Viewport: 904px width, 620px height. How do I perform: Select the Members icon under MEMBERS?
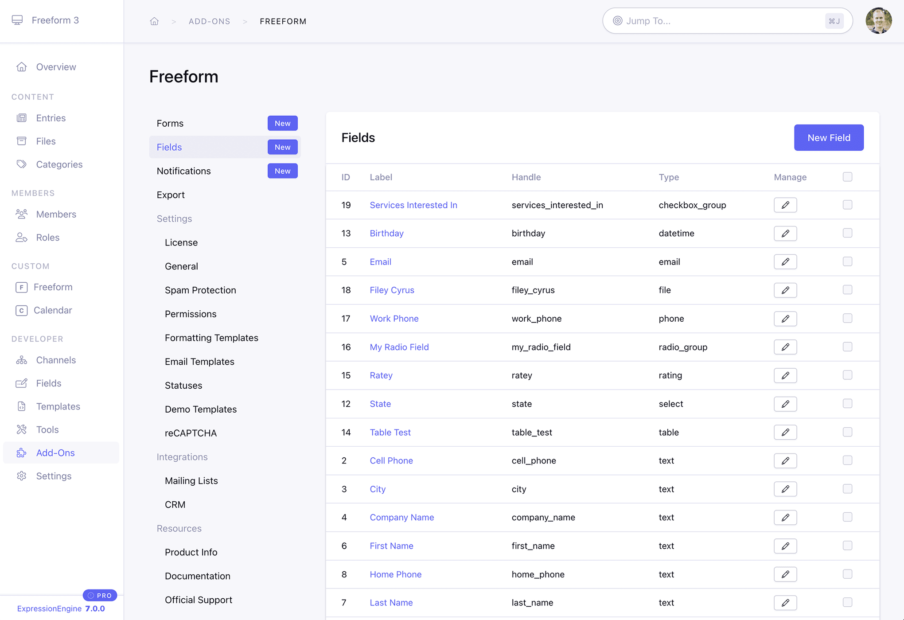(x=22, y=214)
